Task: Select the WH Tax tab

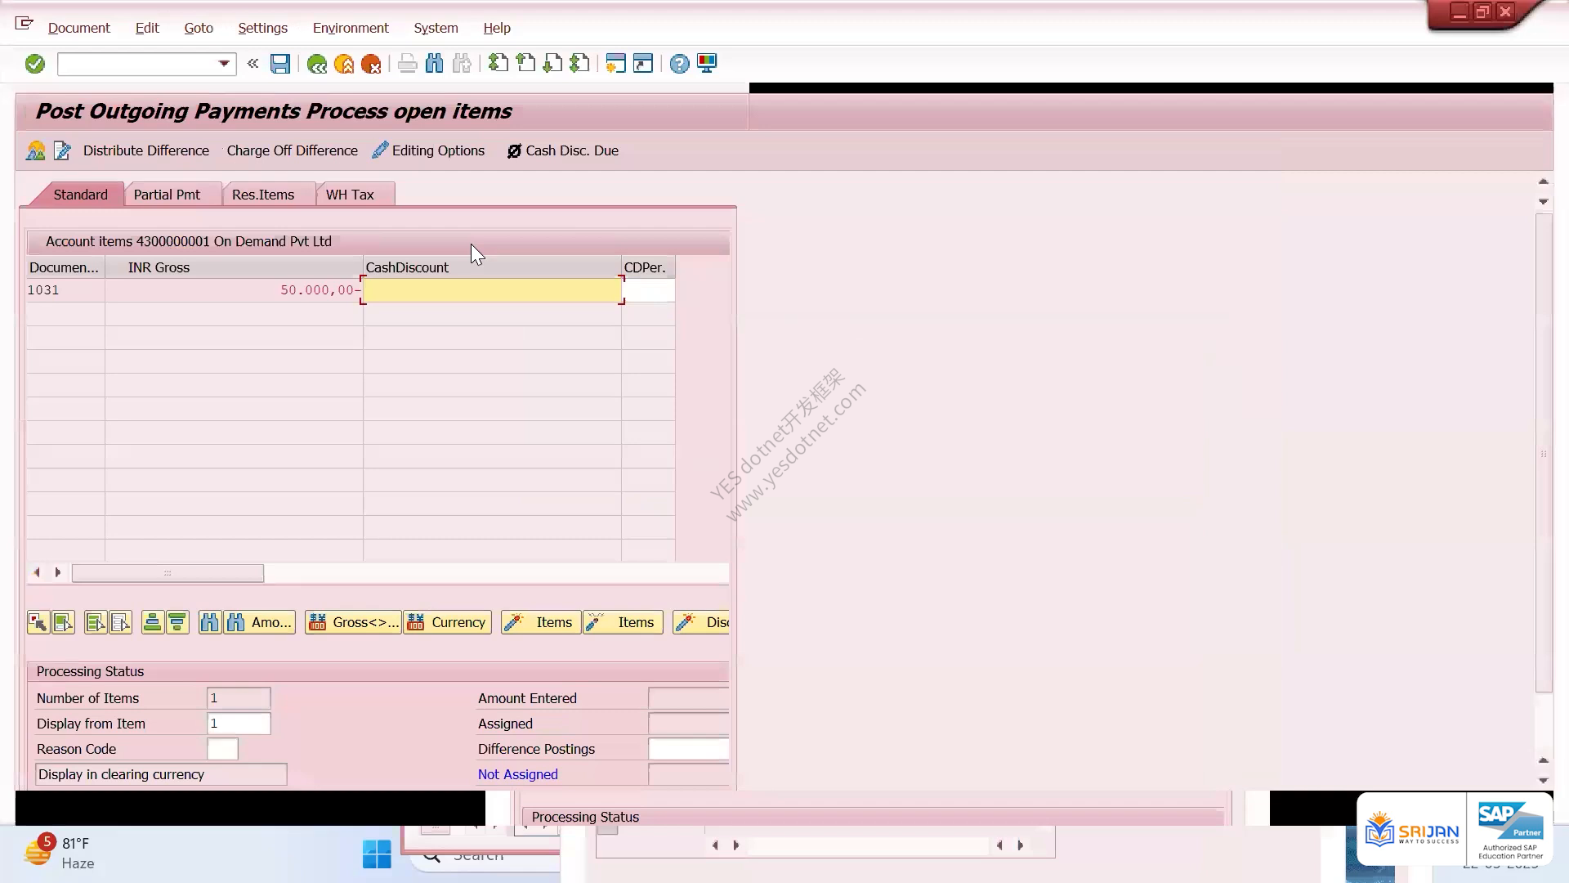Action: [350, 195]
